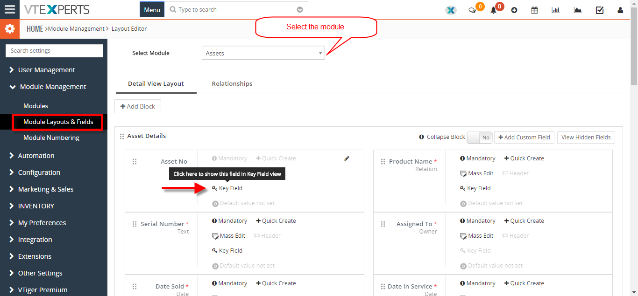Open the search box dropdown arrow
The image size is (638, 296).
[300, 10]
